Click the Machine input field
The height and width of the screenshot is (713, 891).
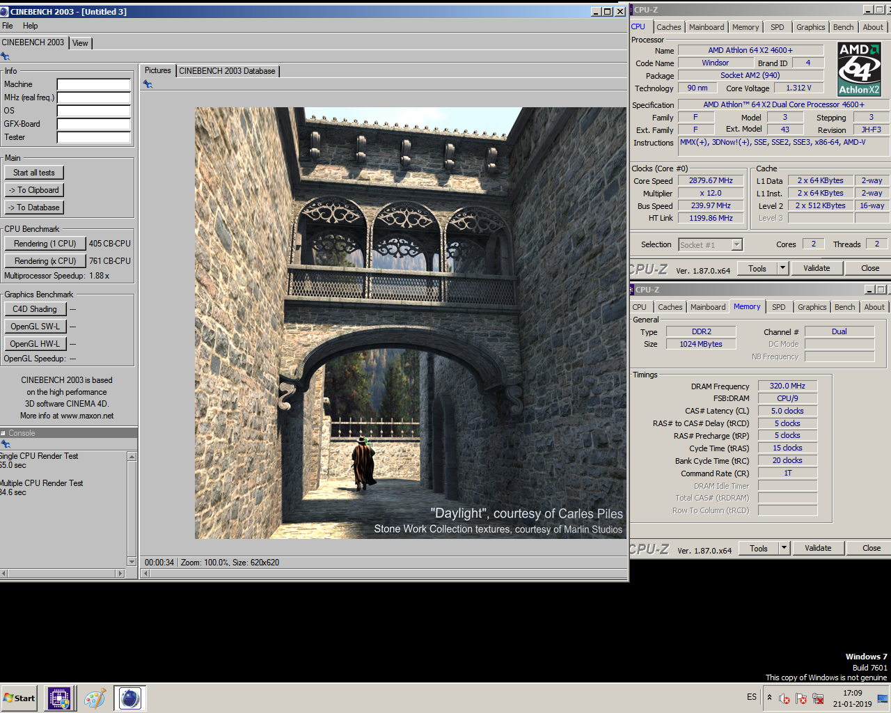[x=94, y=84]
